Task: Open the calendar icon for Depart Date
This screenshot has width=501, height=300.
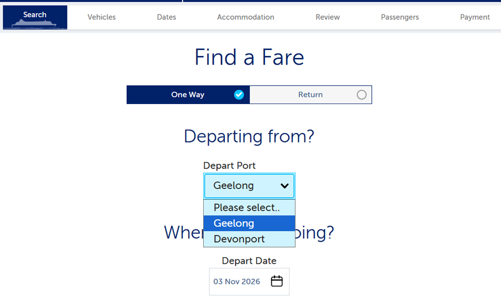Action: (277, 281)
